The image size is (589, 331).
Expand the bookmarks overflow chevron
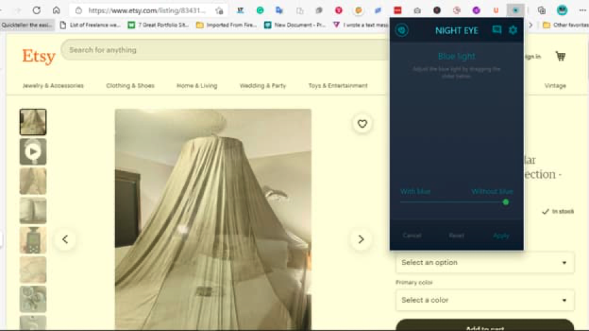click(x=530, y=25)
